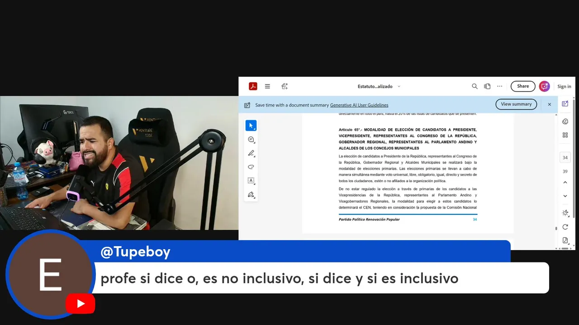Click the current page number 34 field
This screenshot has width=579, height=325.
click(565, 158)
